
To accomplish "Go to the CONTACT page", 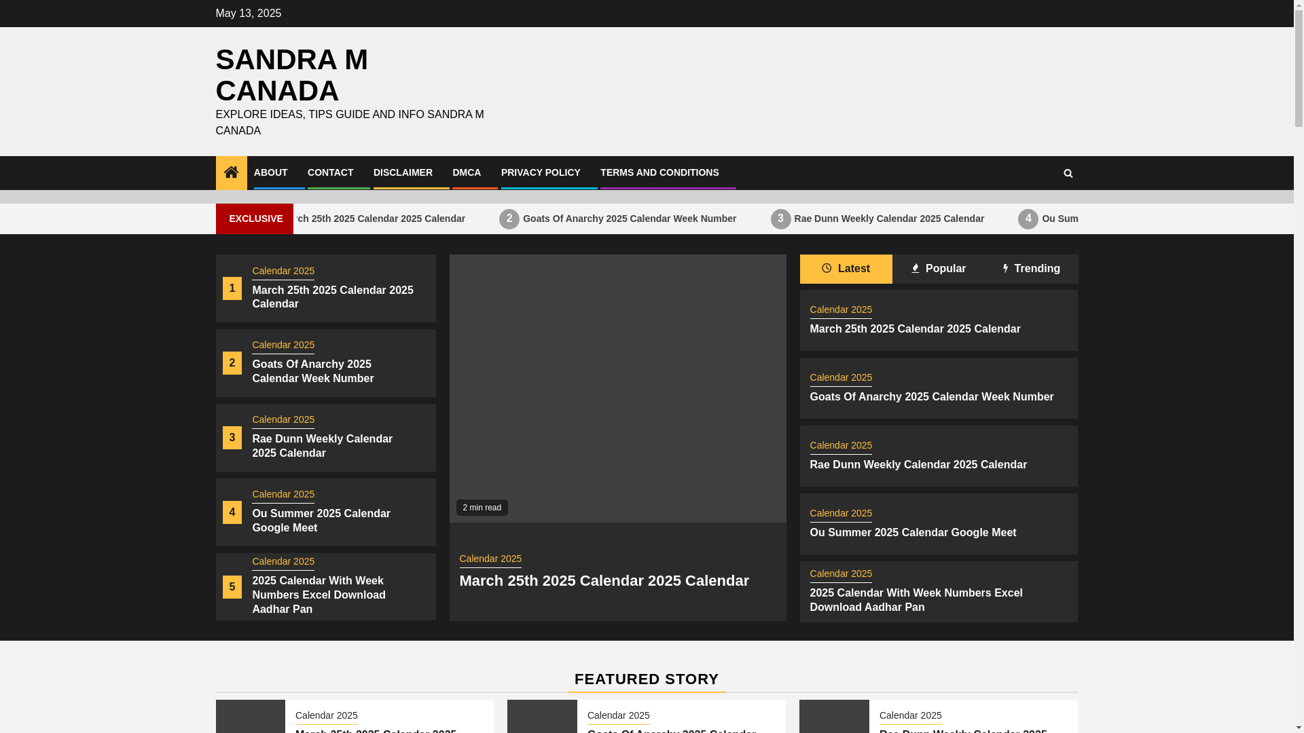I will tap(330, 172).
